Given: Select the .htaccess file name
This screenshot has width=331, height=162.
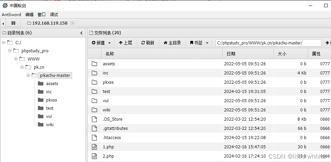Looking at the screenshot, I should 112,138.
